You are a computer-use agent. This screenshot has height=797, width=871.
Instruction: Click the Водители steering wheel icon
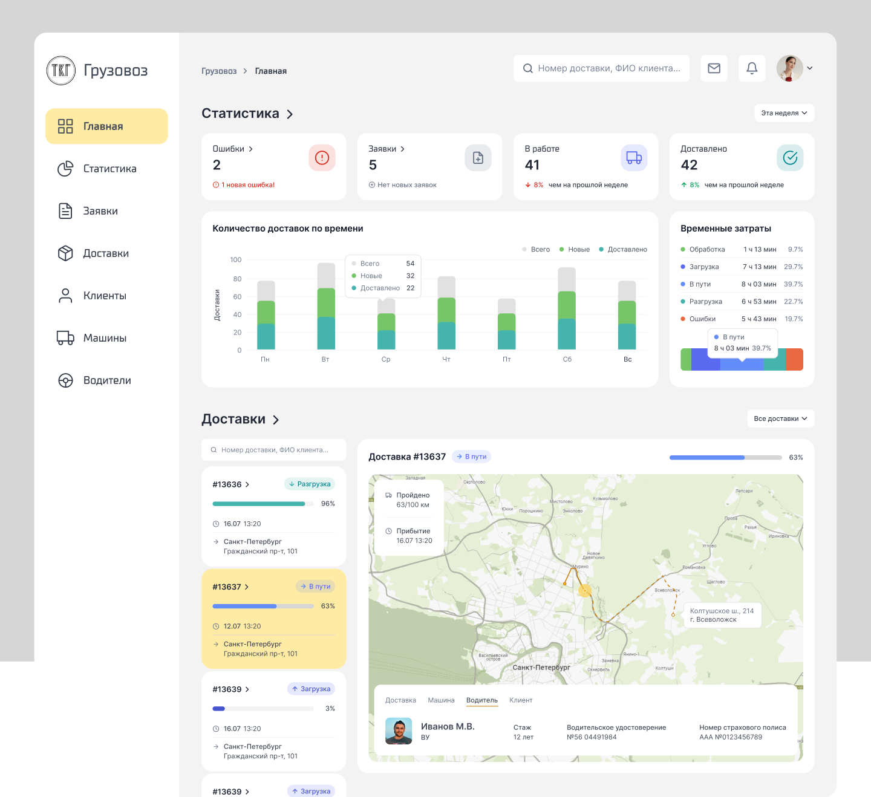pos(65,380)
